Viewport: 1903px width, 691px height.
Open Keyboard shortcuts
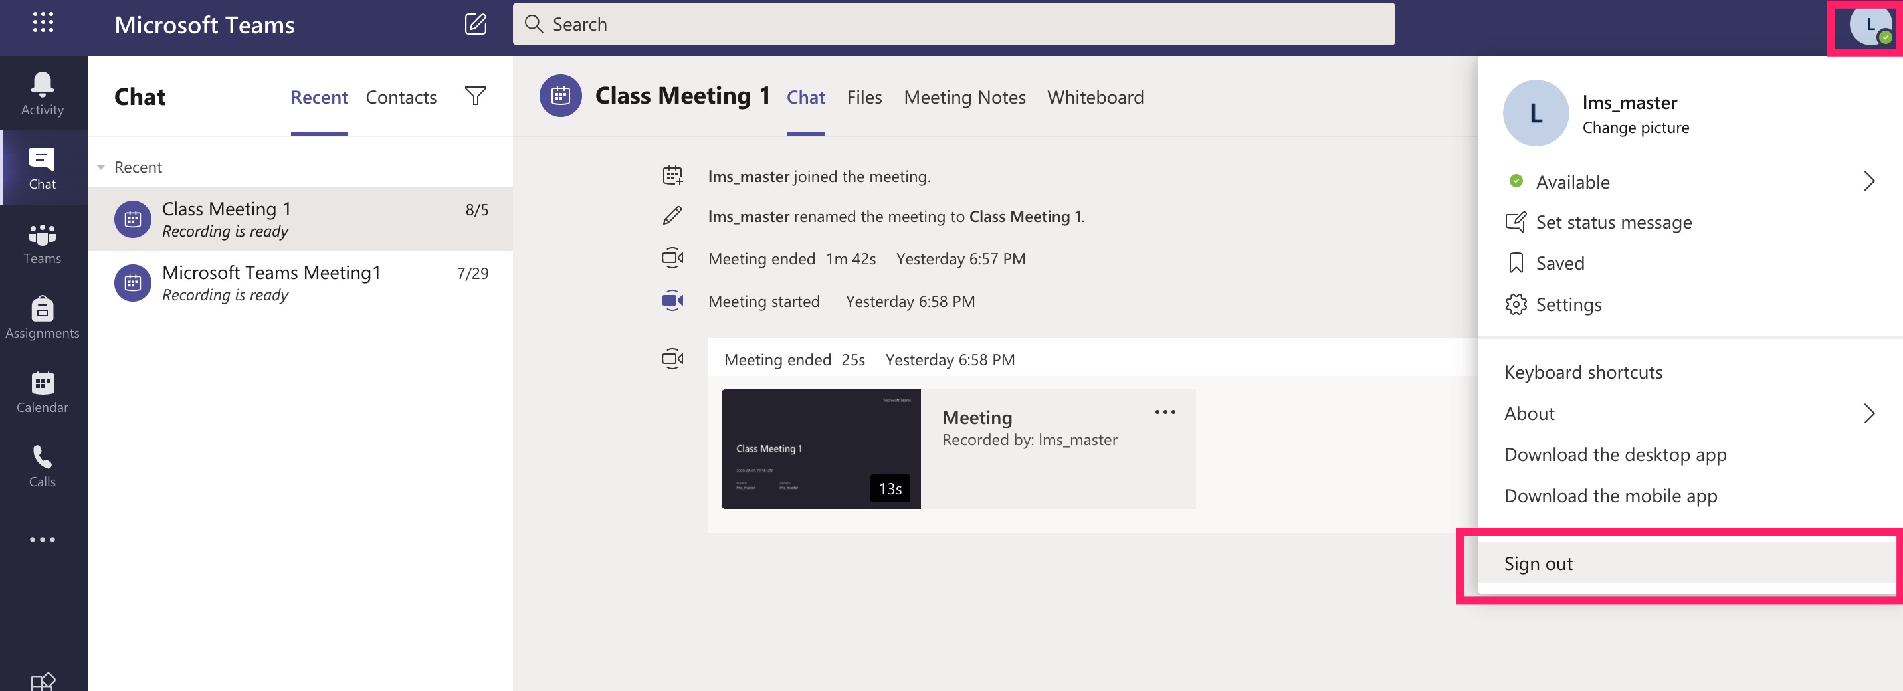pyautogui.click(x=1583, y=371)
